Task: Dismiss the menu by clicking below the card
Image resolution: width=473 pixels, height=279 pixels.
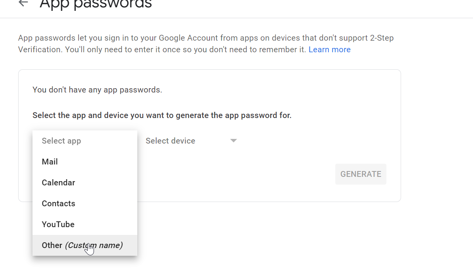Action: 271,240
